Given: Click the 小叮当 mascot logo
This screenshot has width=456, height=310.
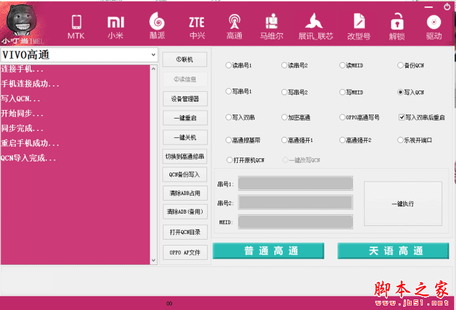Looking at the screenshot, I should tap(21, 23).
